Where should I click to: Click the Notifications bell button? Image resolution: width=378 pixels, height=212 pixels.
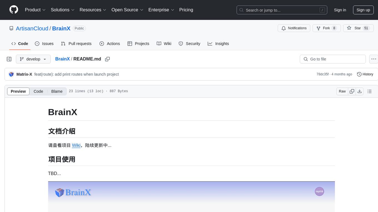[x=294, y=28]
